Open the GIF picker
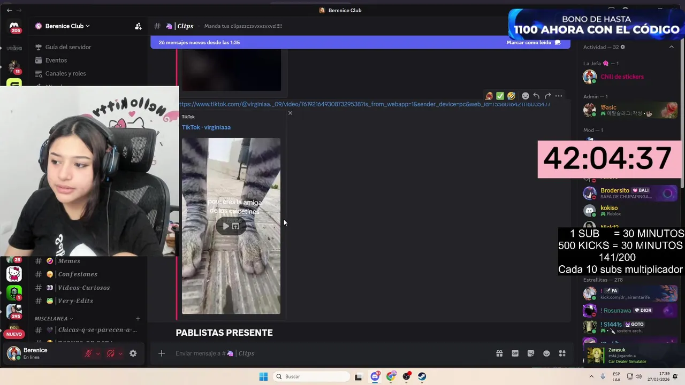 [x=515, y=353]
